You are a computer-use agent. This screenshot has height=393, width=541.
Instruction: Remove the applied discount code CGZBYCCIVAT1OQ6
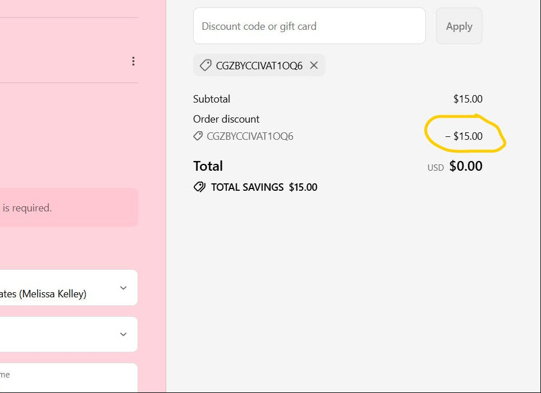pos(314,65)
